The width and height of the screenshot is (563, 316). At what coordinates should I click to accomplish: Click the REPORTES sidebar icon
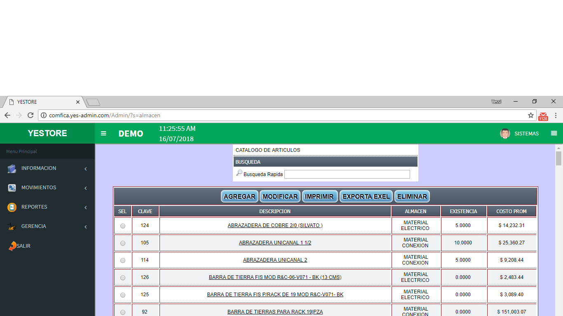click(12, 207)
